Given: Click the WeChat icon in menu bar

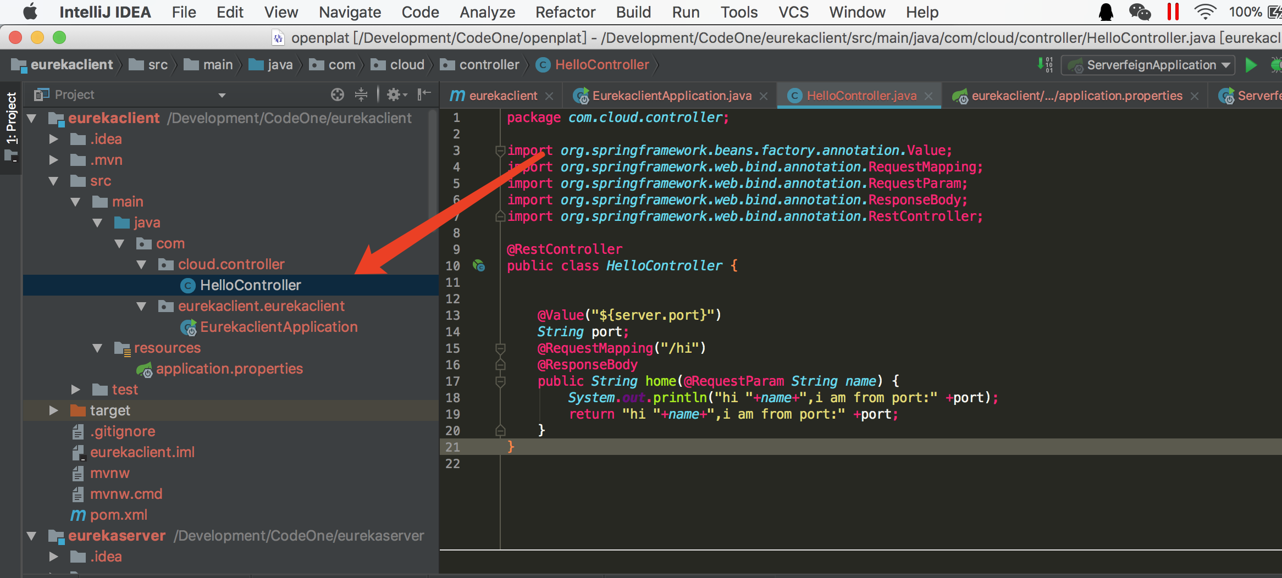Looking at the screenshot, I should [x=1140, y=12].
